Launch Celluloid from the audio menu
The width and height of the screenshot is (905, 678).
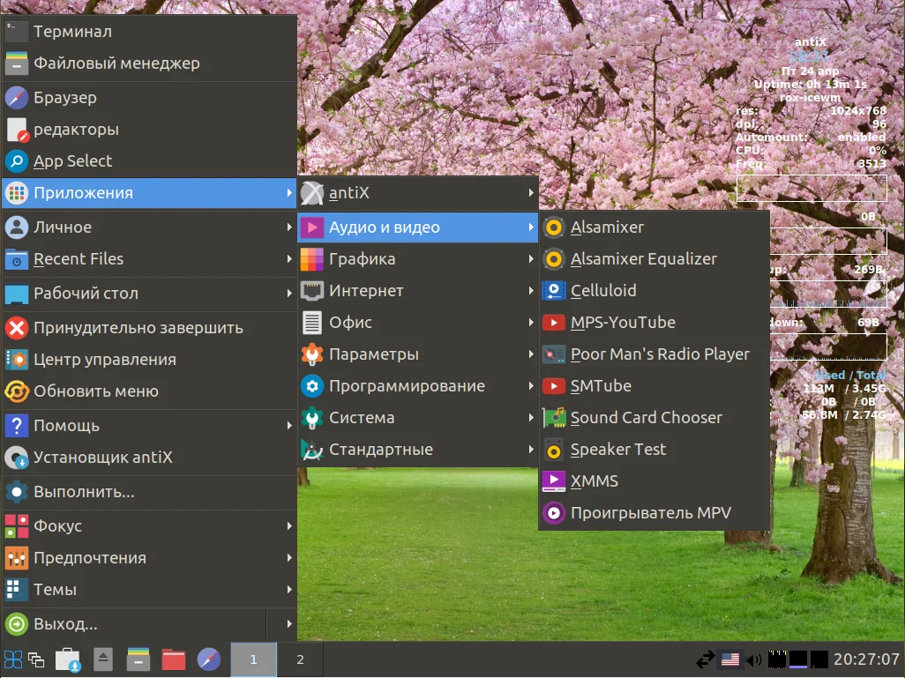603,291
